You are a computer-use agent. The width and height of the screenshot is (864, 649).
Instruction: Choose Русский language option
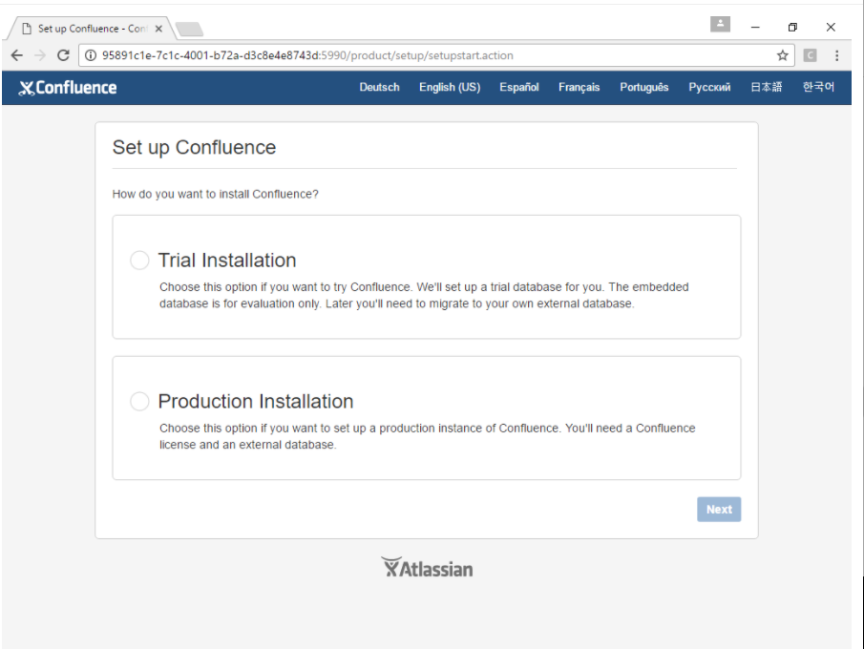[709, 87]
